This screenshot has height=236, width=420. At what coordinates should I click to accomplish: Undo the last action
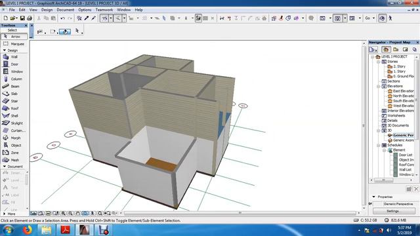[63, 18]
